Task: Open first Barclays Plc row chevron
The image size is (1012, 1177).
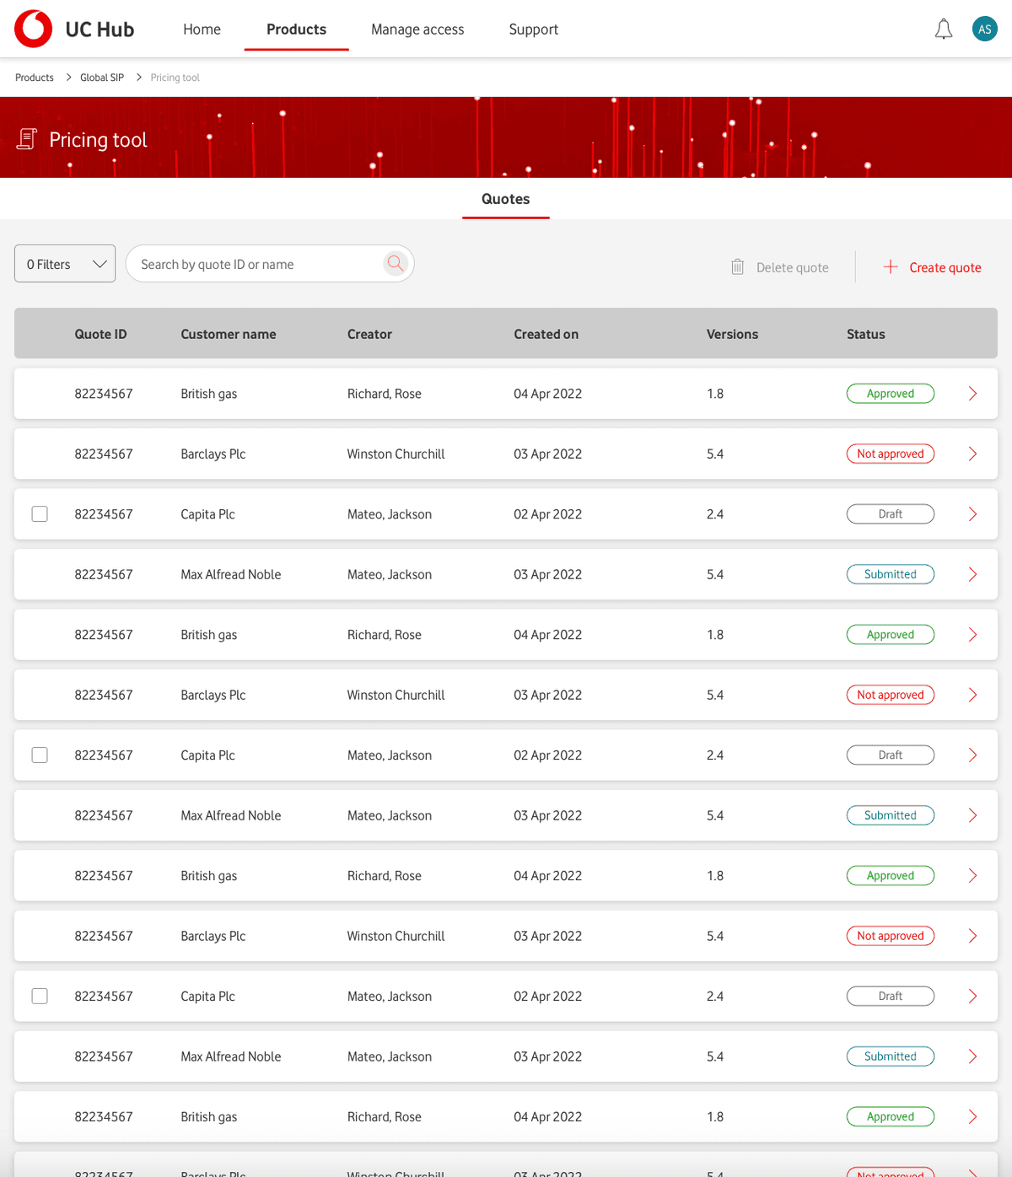Action: (972, 454)
